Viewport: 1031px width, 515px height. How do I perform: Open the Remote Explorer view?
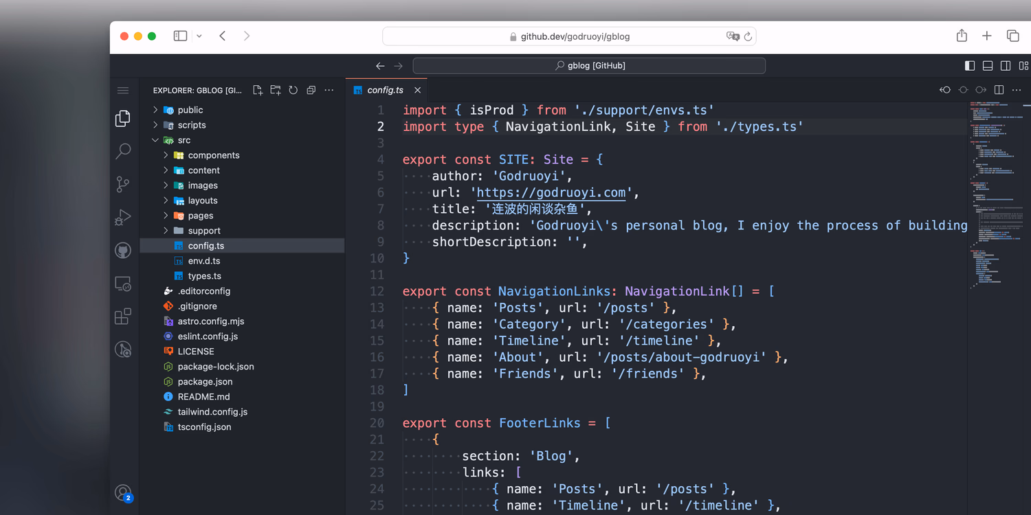tap(123, 284)
